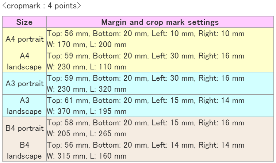Click the "cropmark : 4 points" heading text

click(41, 6)
